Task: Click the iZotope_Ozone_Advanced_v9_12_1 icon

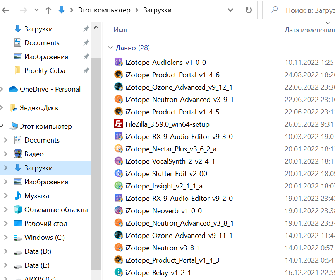Action: 119,87
